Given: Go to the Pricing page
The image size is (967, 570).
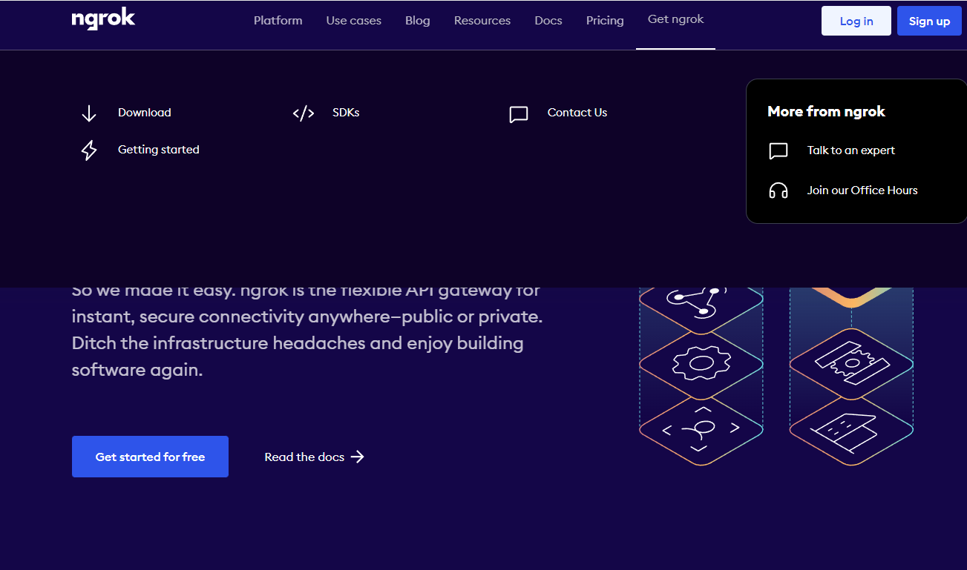Looking at the screenshot, I should pos(605,21).
